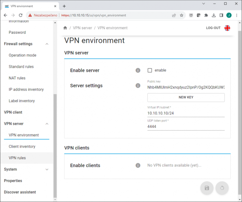Open browser downloads icon
The height and width of the screenshot is (202, 242).
(x=214, y=15)
